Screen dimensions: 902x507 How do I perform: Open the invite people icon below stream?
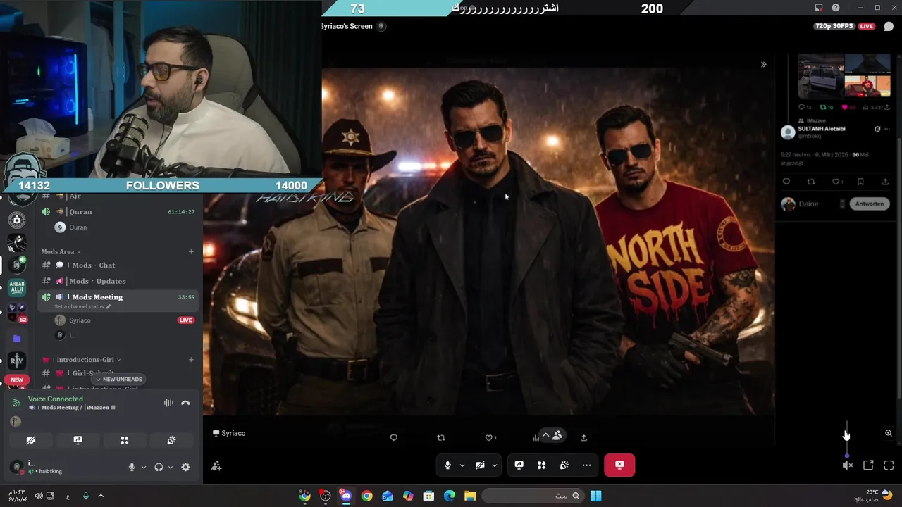coord(216,465)
